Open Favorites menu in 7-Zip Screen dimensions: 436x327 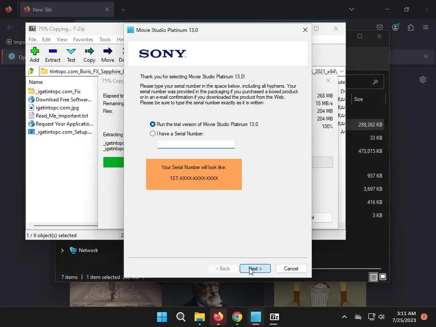point(83,40)
